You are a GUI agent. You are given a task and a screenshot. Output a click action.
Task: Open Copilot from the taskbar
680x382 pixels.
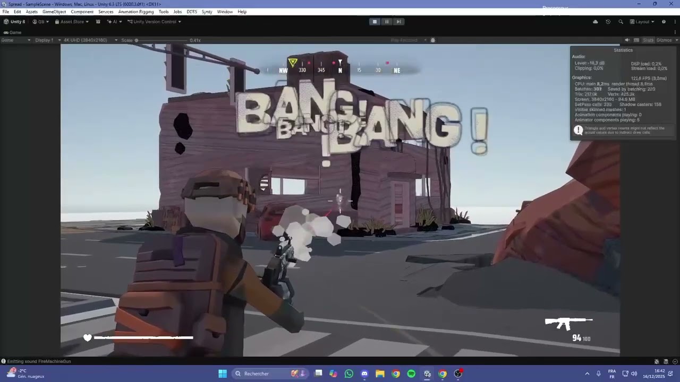click(x=333, y=374)
